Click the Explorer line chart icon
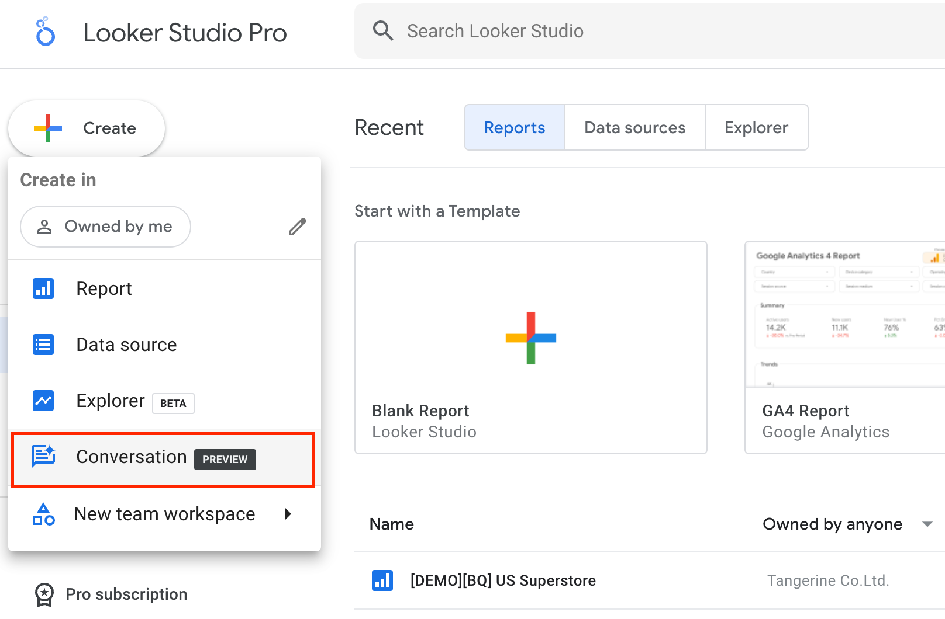 (x=43, y=401)
